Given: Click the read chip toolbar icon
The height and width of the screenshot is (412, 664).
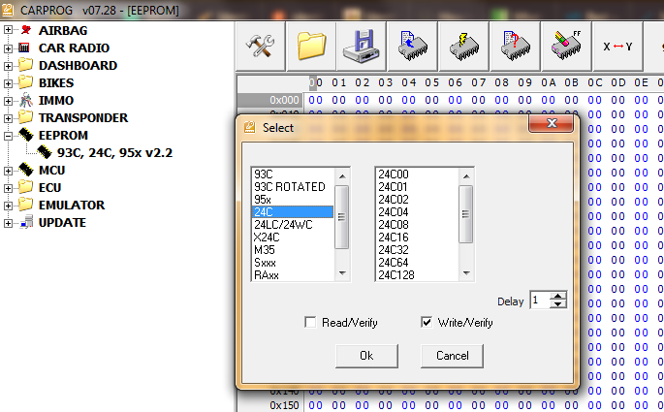Looking at the screenshot, I should click(413, 47).
